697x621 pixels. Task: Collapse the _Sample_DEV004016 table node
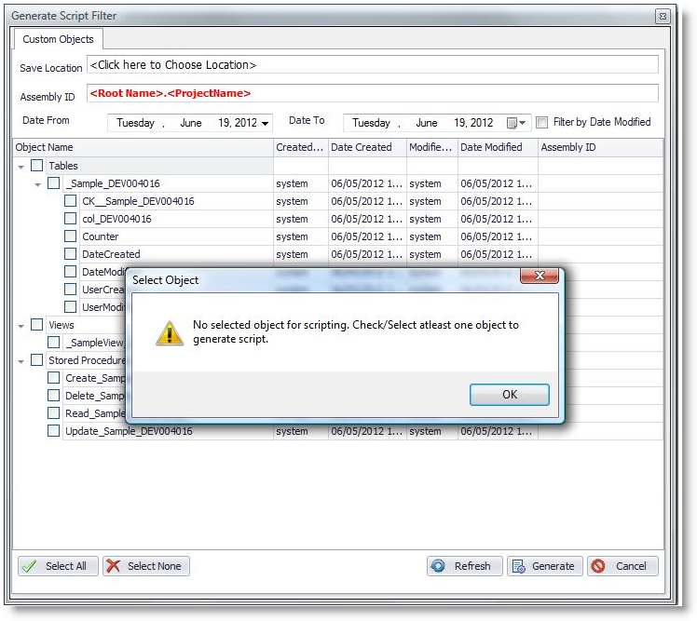38,183
